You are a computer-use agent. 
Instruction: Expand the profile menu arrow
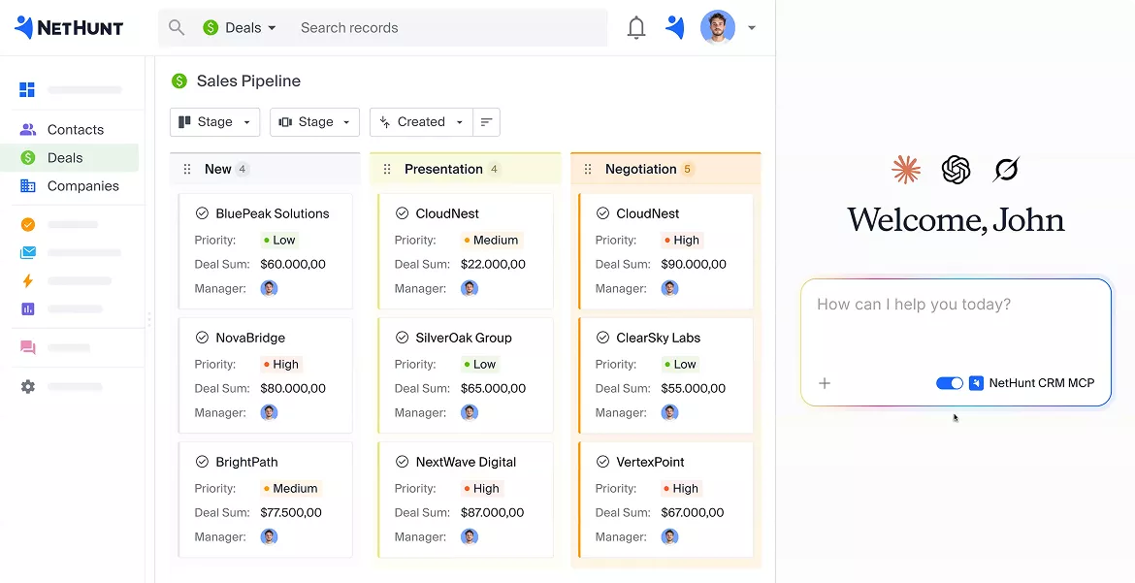click(752, 28)
